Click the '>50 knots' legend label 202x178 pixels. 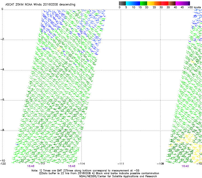tap(194, 7)
